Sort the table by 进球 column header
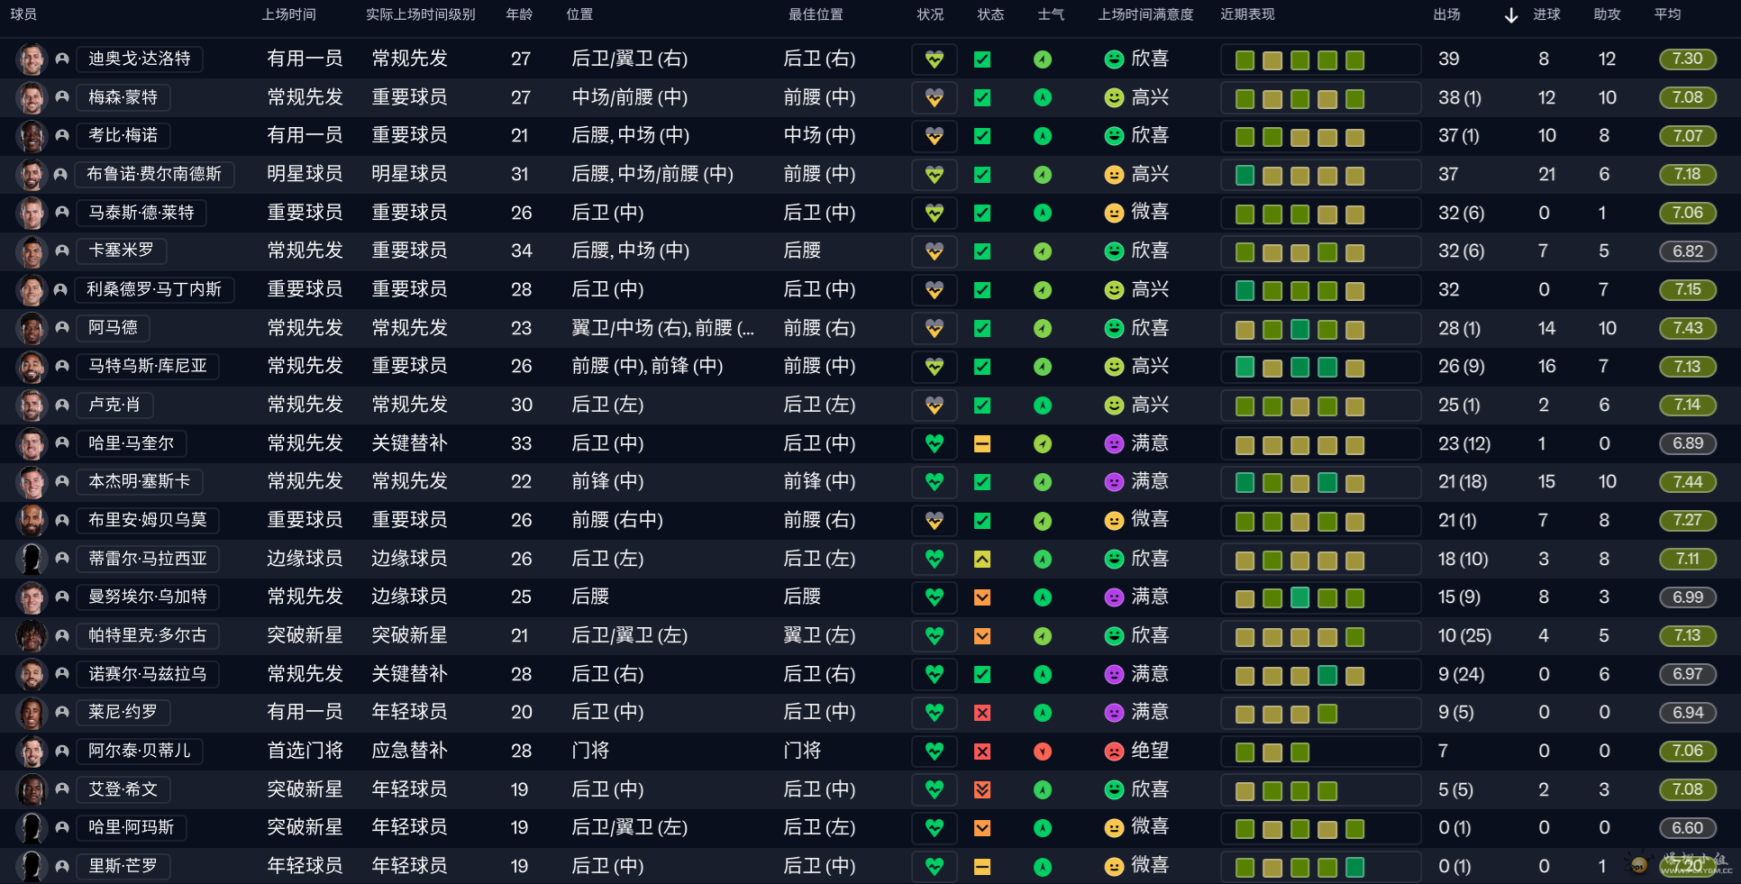1741x884 pixels. 1546,14
